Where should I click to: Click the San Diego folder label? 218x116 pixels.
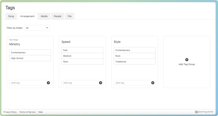pyautogui.click(x=14, y=40)
